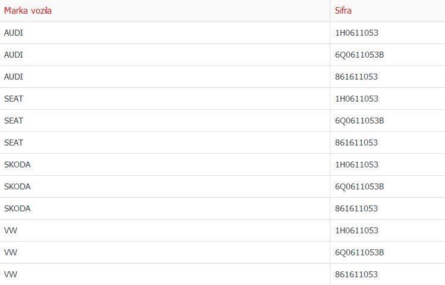
Task: Click code 861611053 in the AUDI row
Action: (x=356, y=77)
